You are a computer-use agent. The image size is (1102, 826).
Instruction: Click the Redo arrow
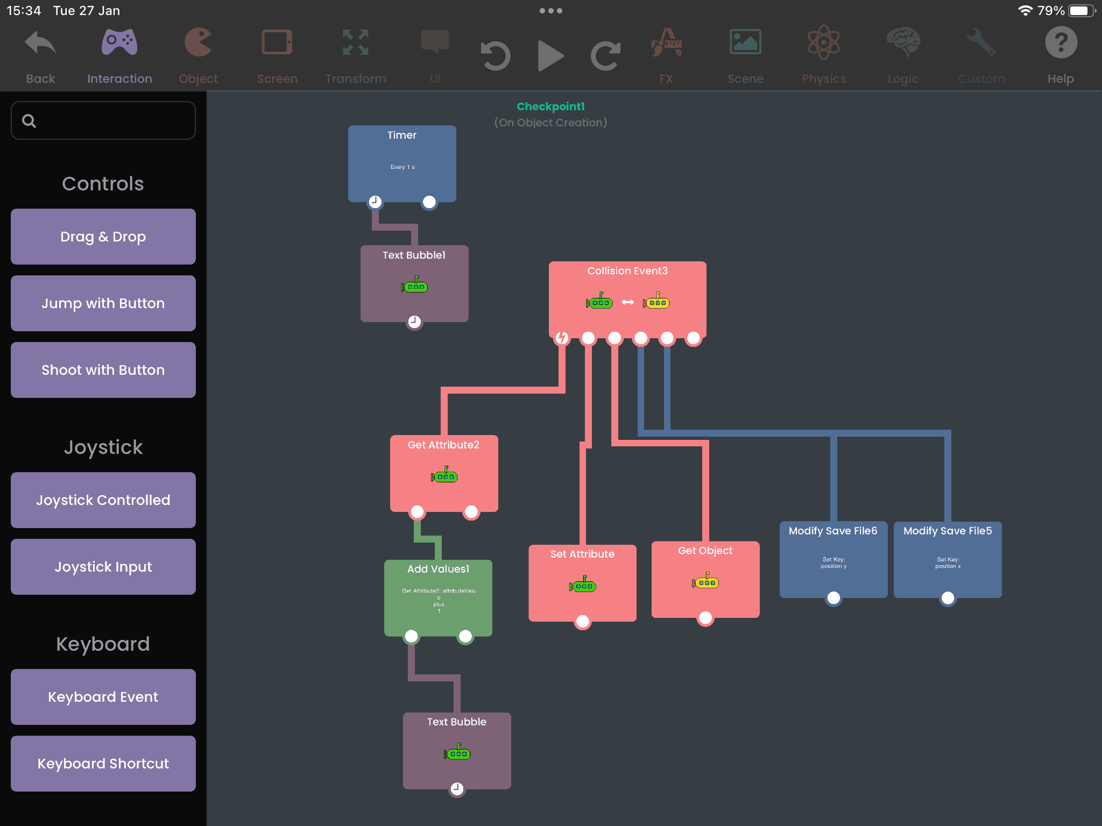(x=606, y=56)
